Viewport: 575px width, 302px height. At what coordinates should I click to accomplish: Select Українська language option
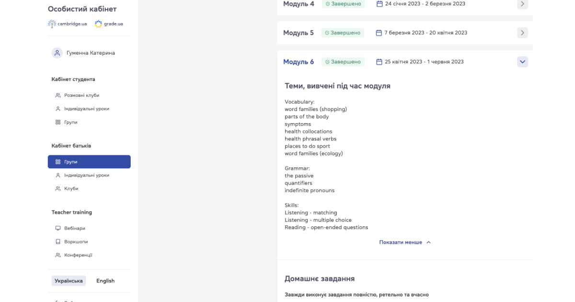click(x=69, y=281)
